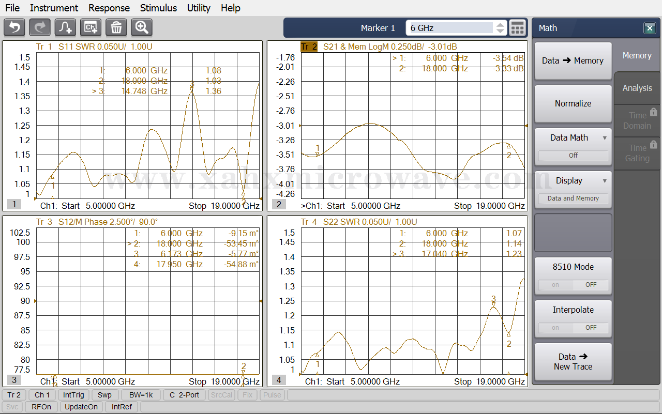Close the Math panel with the X
Screen dimensions: 662x414
click(650, 28)
